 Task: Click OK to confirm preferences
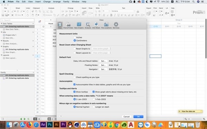coord(138,117)
